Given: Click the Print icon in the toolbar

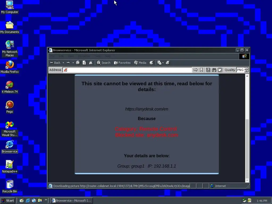Looking at the screenshot, I should pyautogui.click(x=168, y=63).
